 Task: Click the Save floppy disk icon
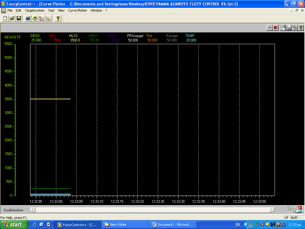pos(19,18)
